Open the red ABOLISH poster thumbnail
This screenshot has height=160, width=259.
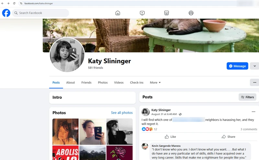coord(65,153)
